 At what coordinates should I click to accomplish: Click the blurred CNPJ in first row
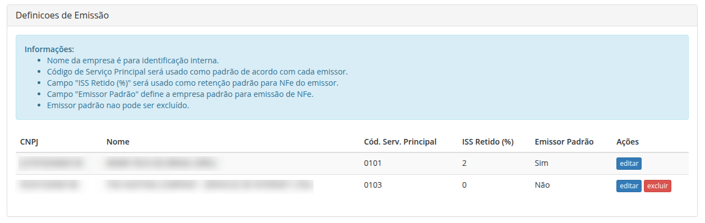tap(51, 164)
